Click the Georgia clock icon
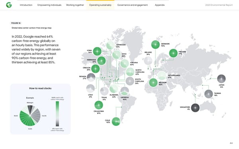The image size is (239, 149). click(x=125, y=91)
